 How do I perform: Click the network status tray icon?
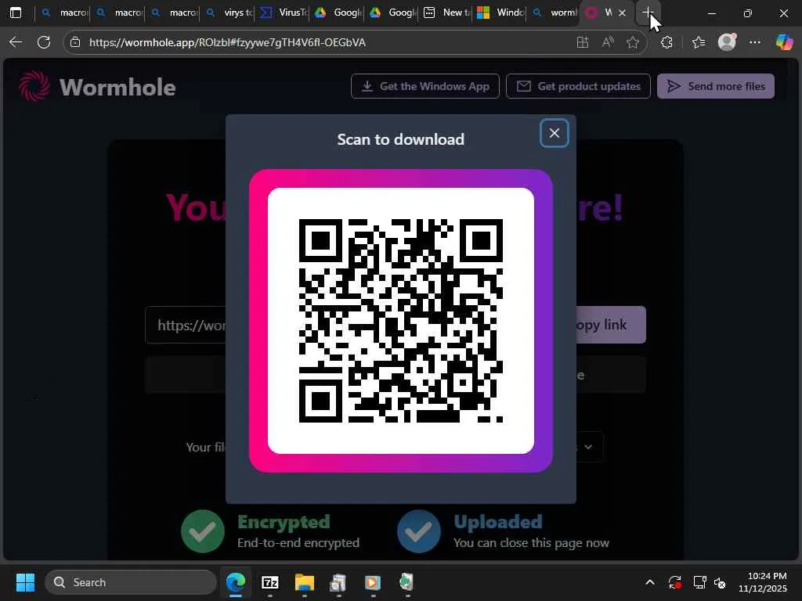[699, 582]
